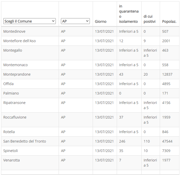Image resolution: width=181 pixels, height=175 pixels.
Task: Select the Roccafluvione row name
Action: (x=15, y=117)
